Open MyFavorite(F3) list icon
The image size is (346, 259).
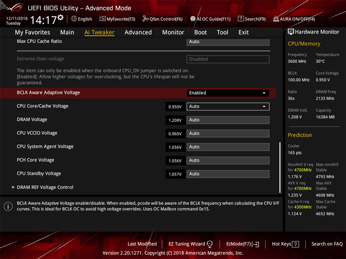(102, 19)
